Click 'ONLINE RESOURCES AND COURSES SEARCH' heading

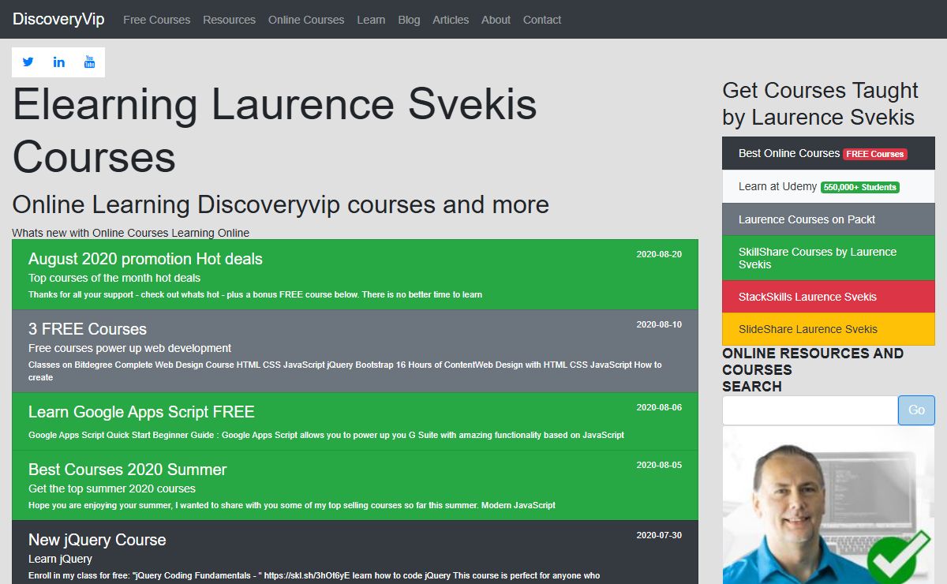pos(813,369)
